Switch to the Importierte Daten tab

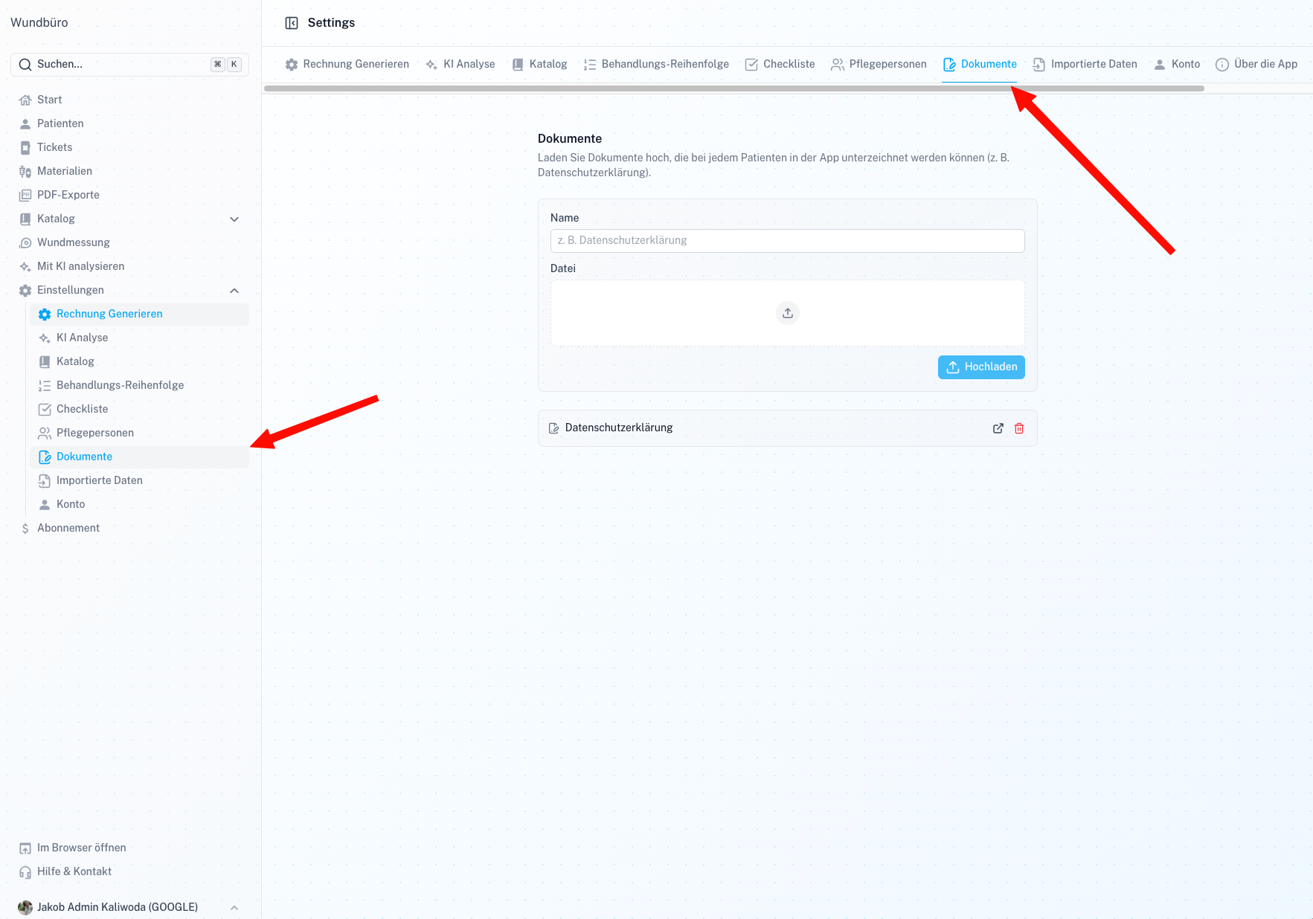[1085, 65]
